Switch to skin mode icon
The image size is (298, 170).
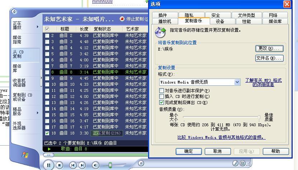coord(243,163)
